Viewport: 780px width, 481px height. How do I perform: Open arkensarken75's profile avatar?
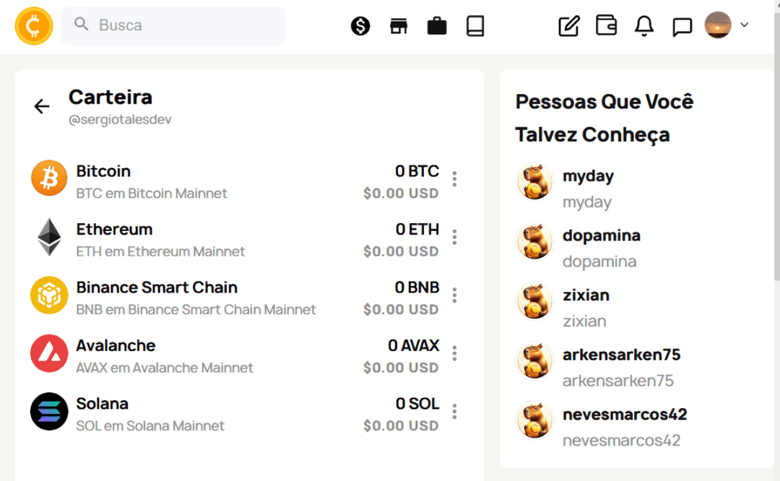click(534, 361)
